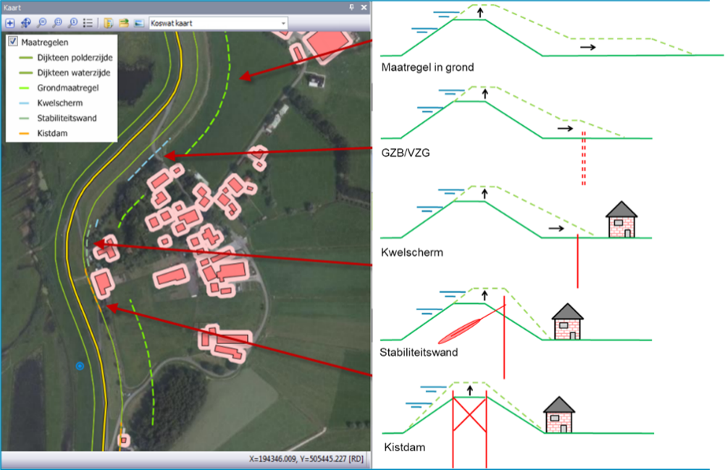Click the blue circle marker on map
The height and width of the screenshot is (470, 725).
tap(80, 366)
